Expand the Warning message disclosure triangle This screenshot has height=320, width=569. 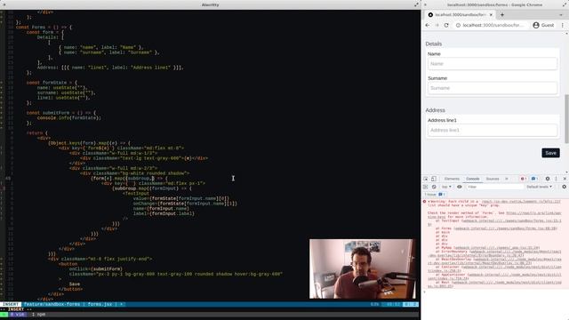coord(429,202)
